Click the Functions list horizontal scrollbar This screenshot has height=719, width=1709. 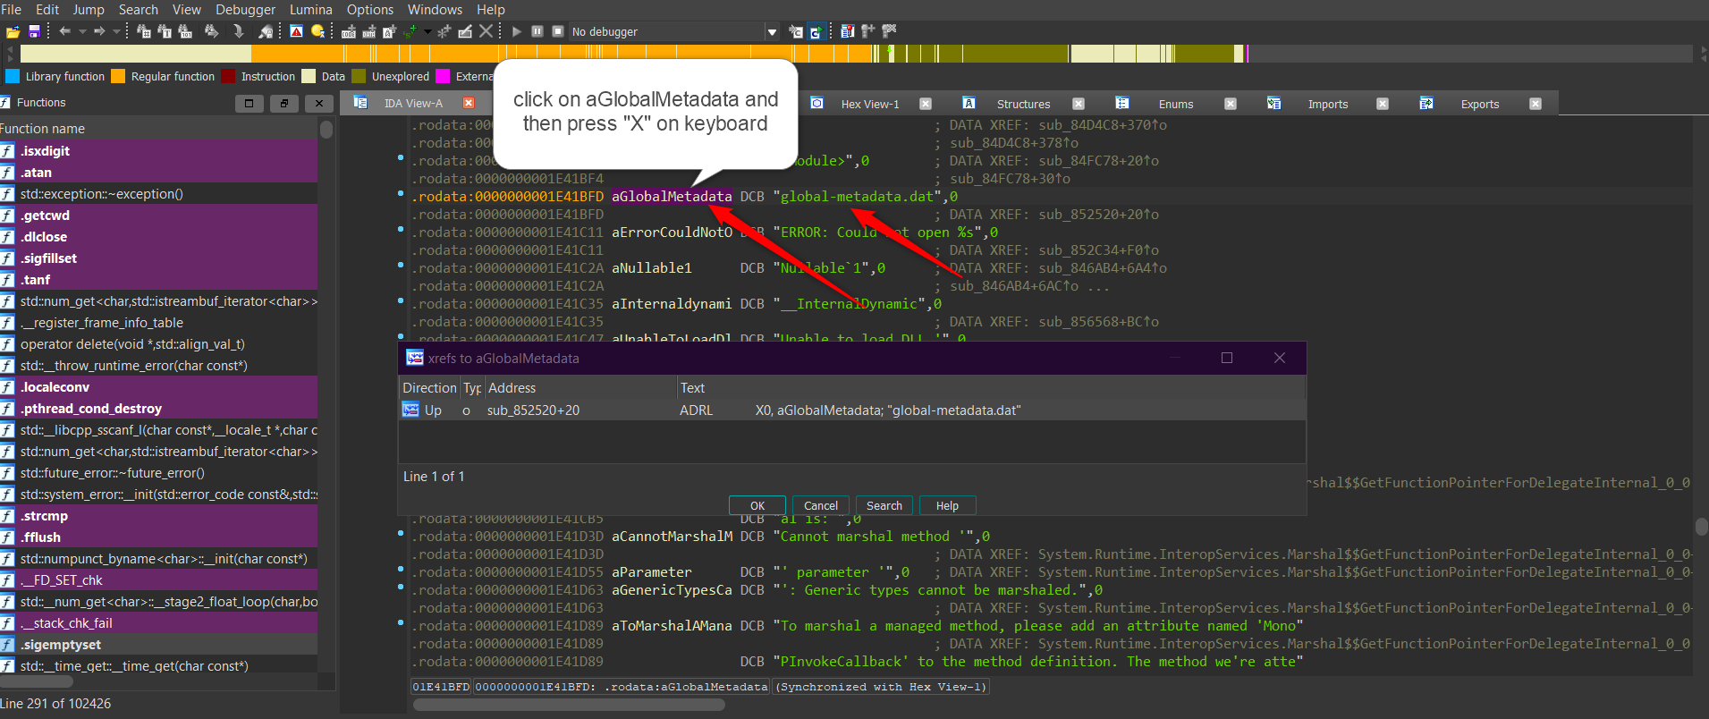(x=37, y=681)
